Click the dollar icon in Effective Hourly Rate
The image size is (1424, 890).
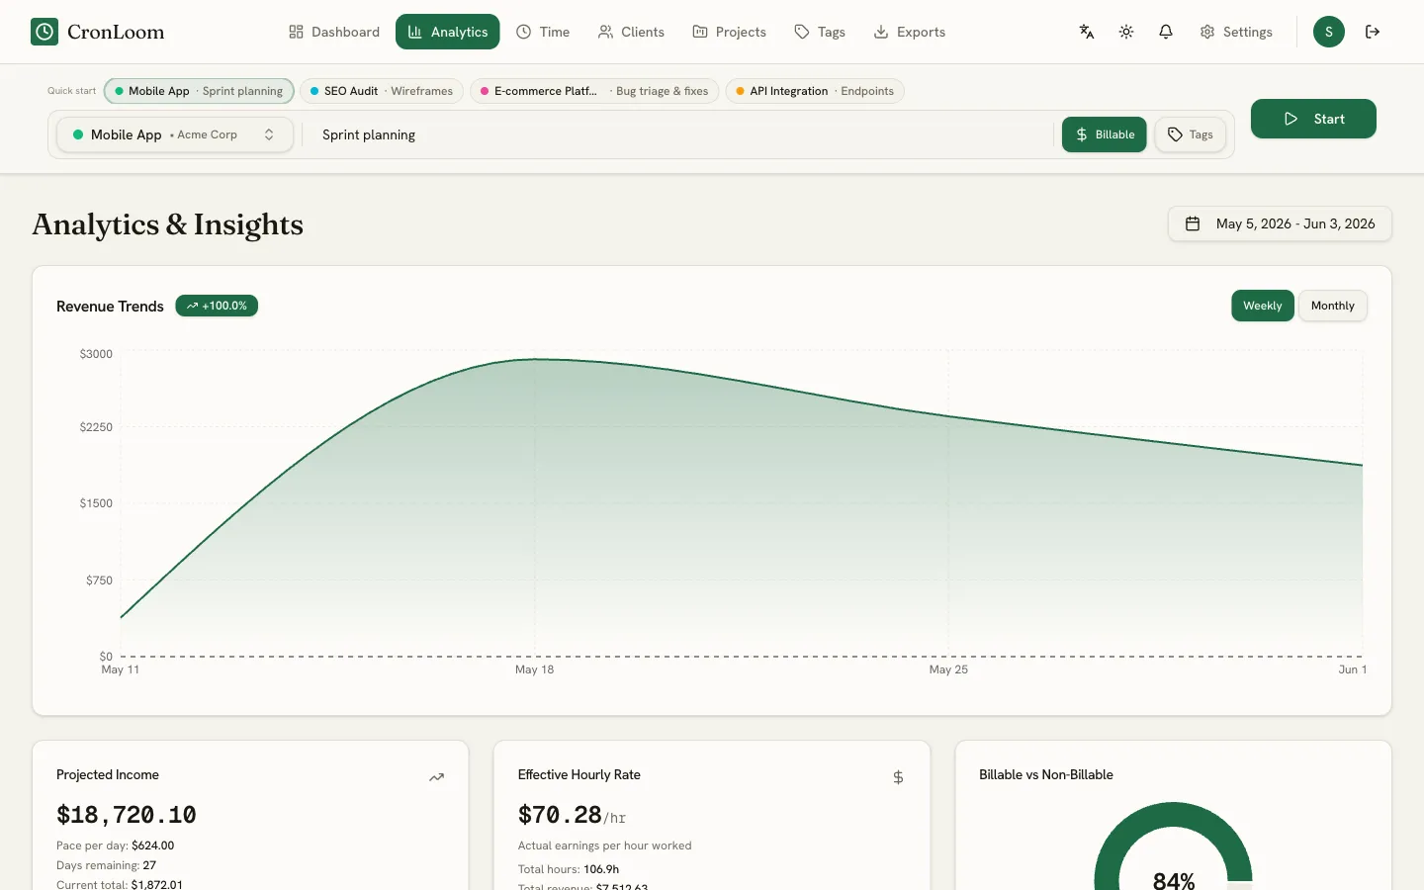(898, 777)
